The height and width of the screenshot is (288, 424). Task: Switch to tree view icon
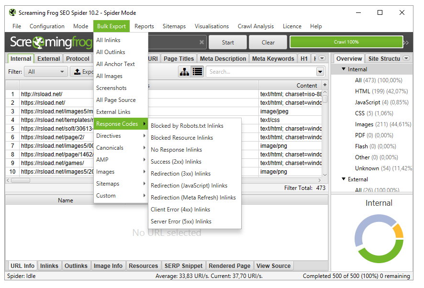click(184, 72)
